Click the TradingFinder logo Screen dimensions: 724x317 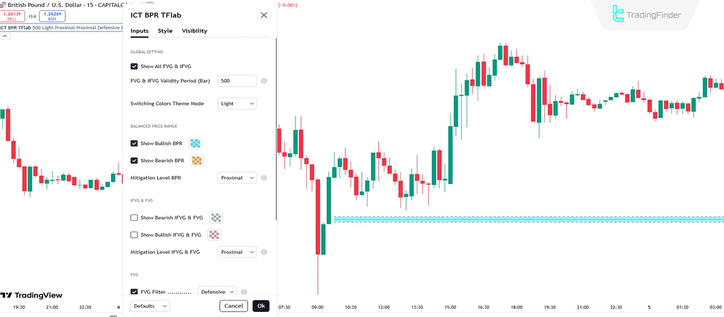[647, 14]
